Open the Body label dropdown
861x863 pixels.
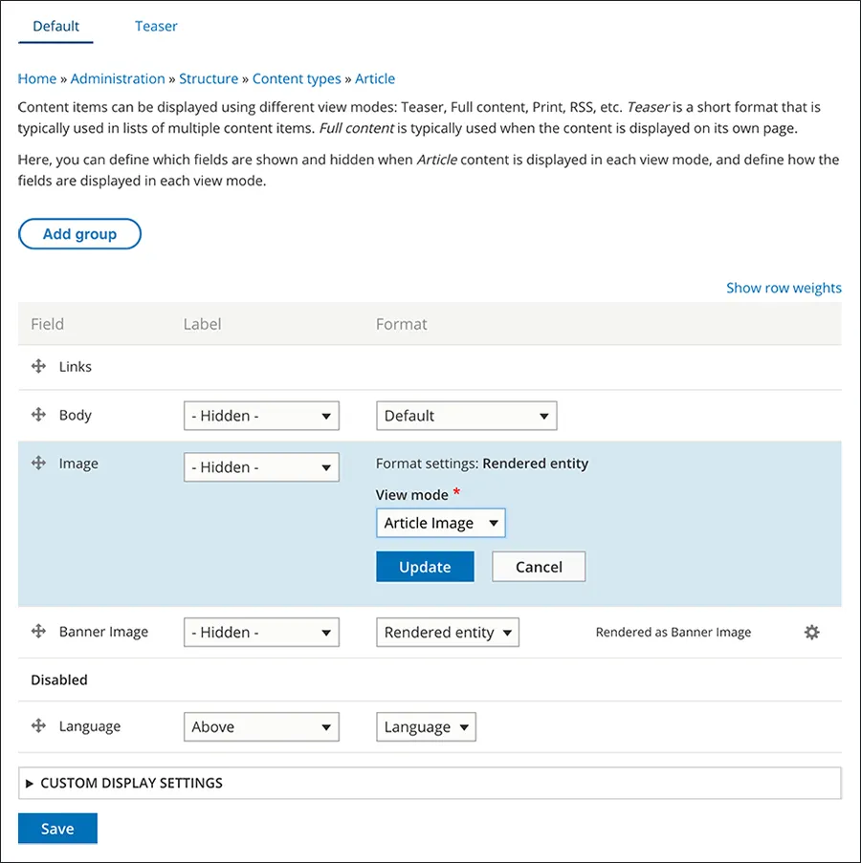coord(260,415)
